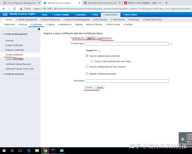Open Feed Service menu
Image resolution: width=192 pixels, height=154 pixels.
pos(118,19)
